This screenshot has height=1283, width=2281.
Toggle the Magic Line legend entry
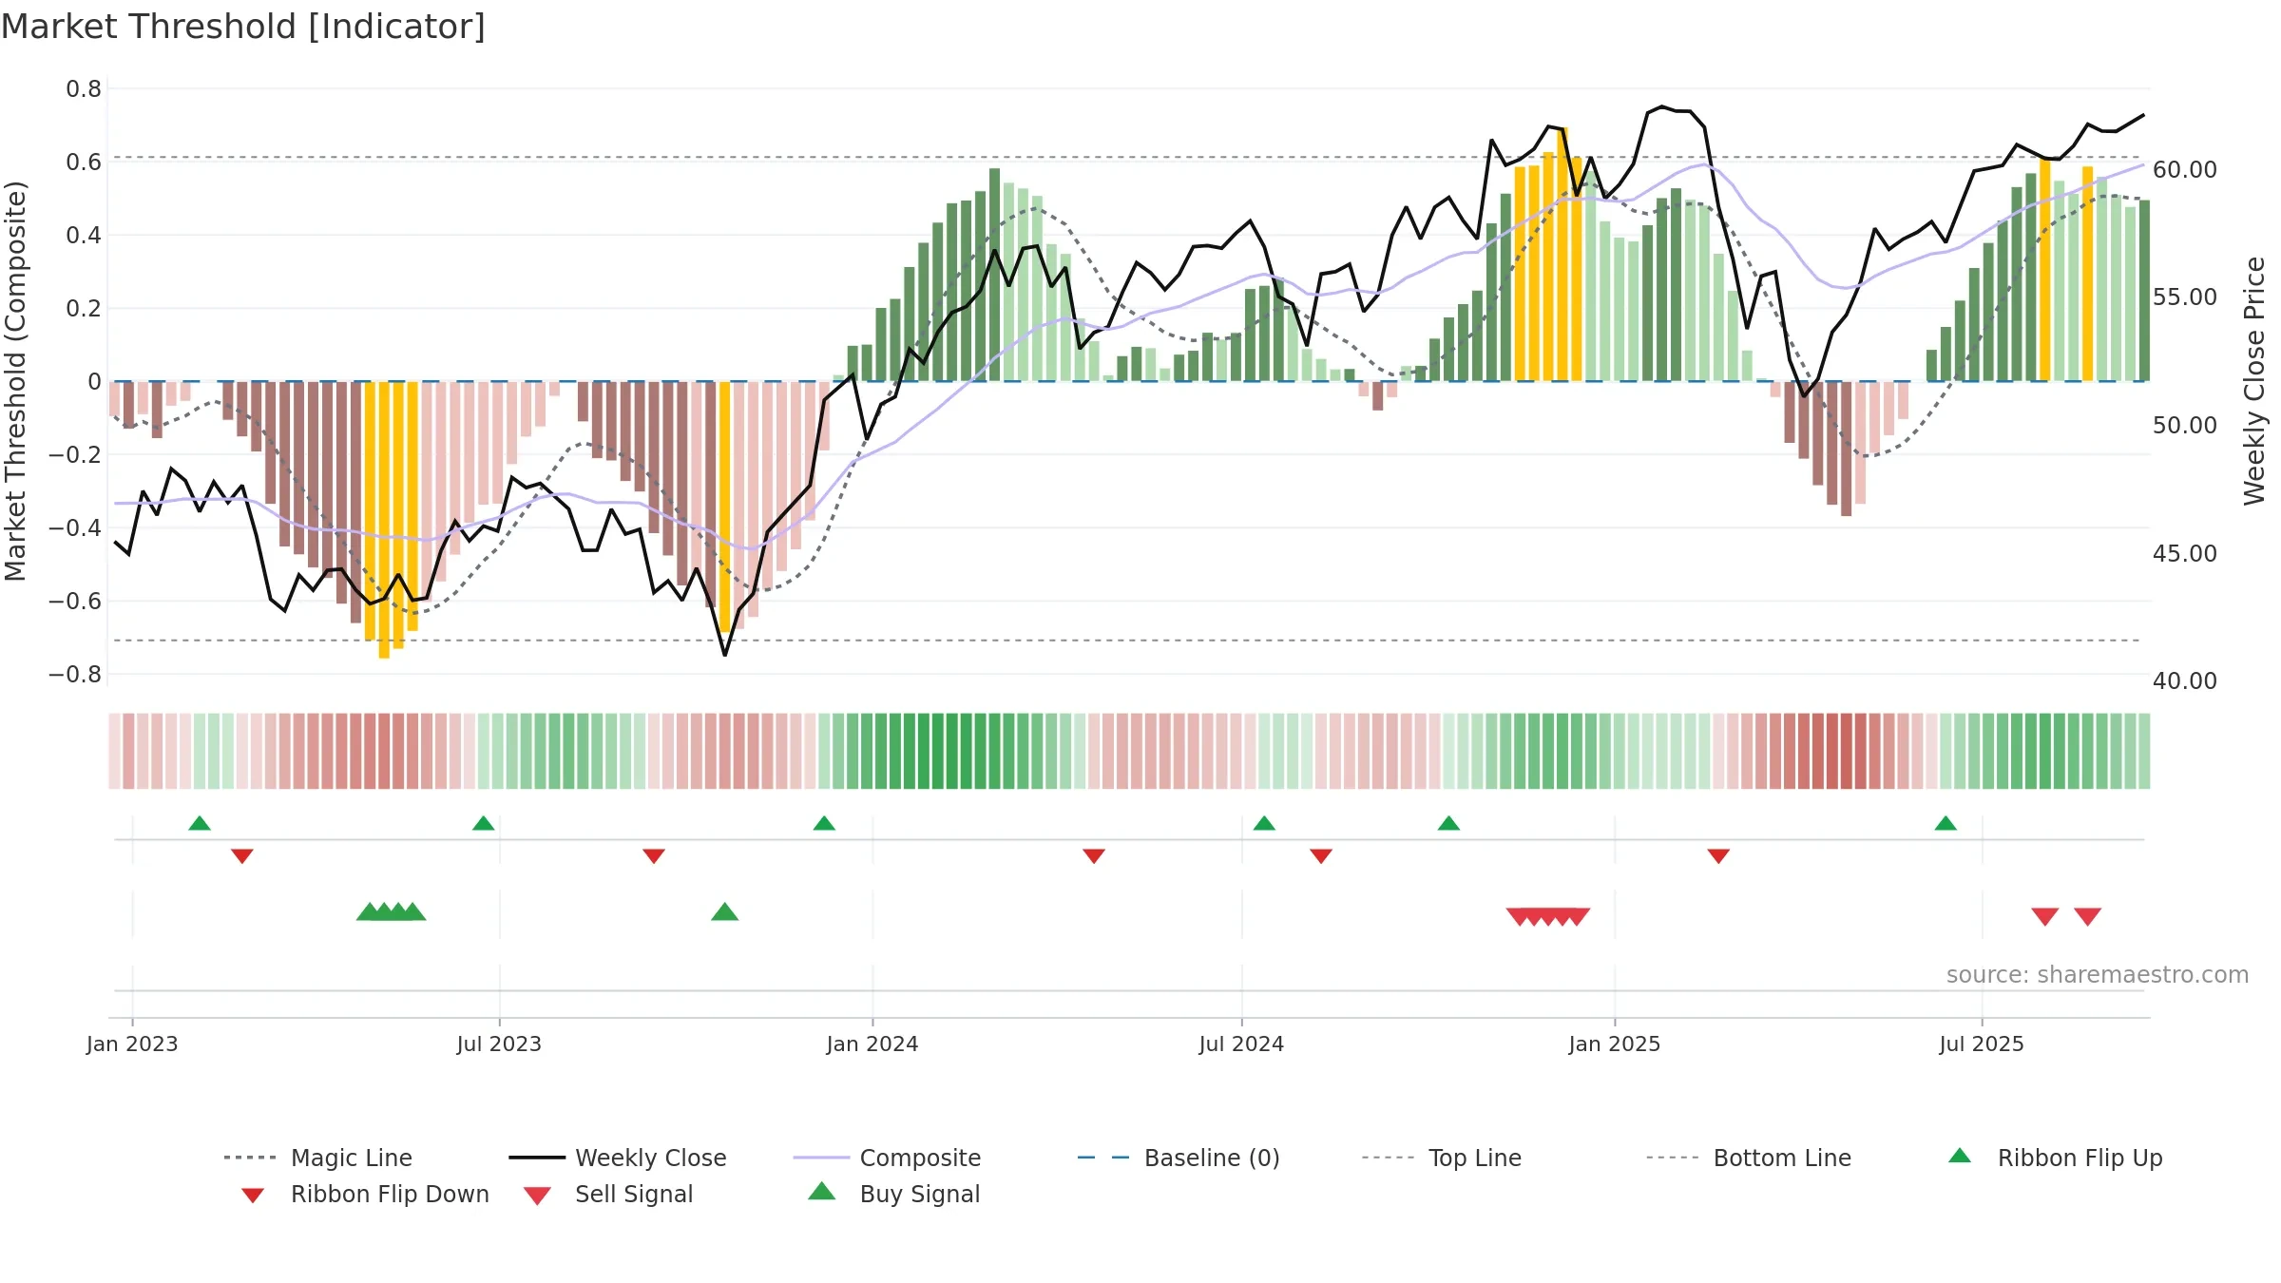coord(317,1158)
